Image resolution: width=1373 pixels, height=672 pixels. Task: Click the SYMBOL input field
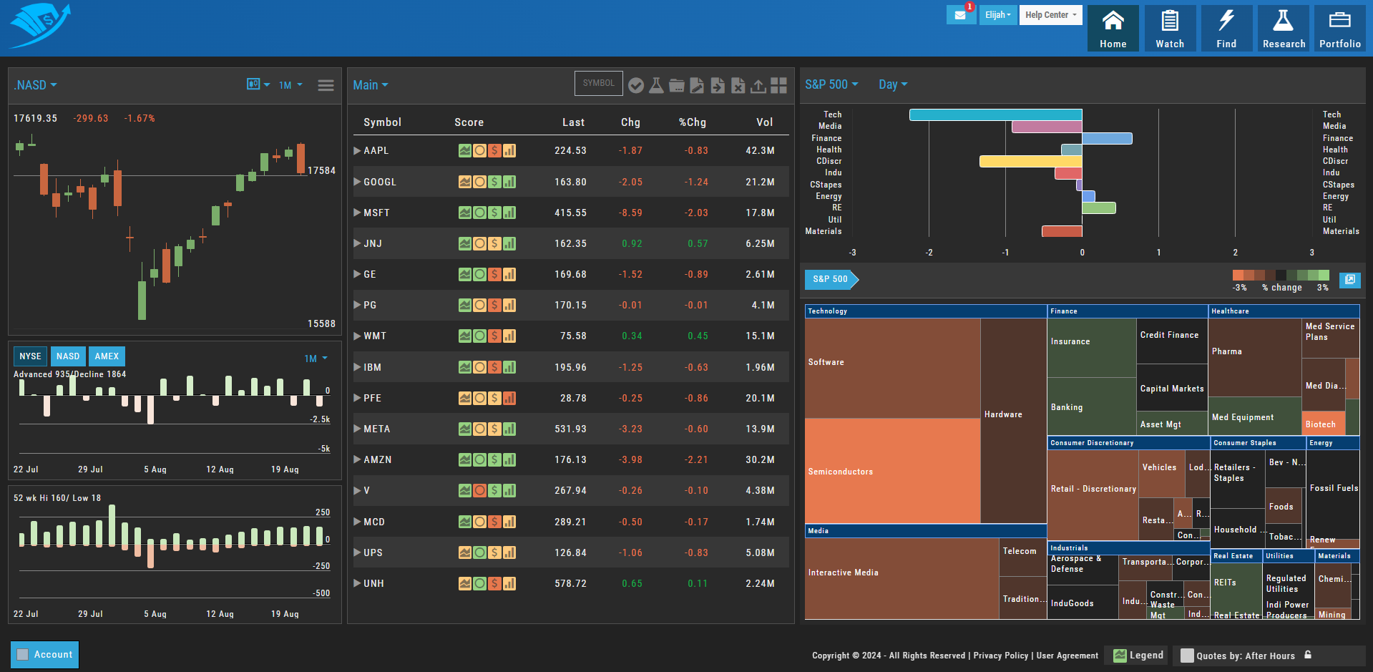pyautogui.click(x=598, y=83)
